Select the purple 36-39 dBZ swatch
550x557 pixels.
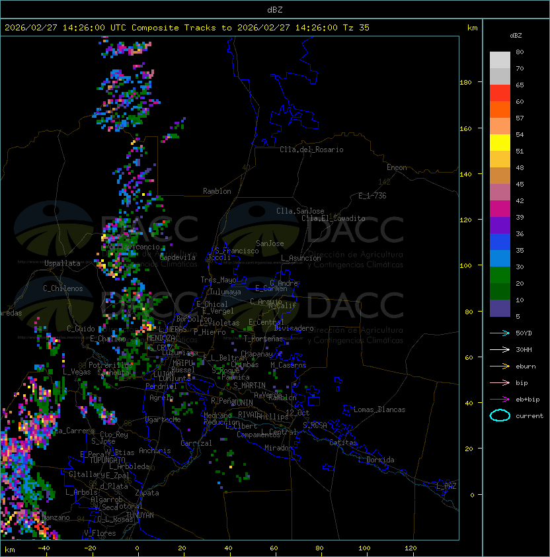pos(500,225)
